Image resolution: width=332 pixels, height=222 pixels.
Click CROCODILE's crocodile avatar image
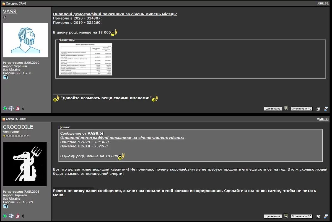tap(25, 164)
